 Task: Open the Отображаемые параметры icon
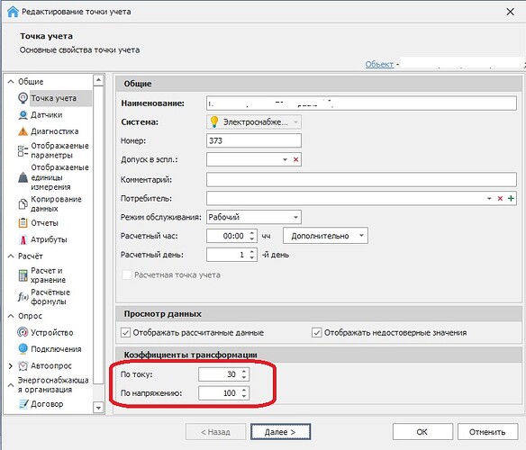23,150
